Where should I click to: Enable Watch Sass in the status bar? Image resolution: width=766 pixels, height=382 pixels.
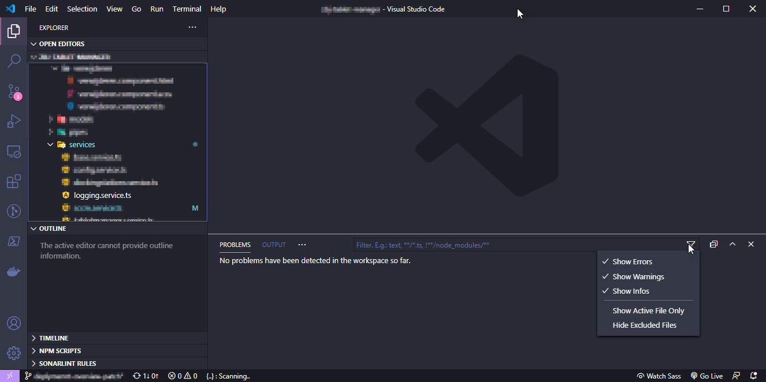click(x=659, y=376)
